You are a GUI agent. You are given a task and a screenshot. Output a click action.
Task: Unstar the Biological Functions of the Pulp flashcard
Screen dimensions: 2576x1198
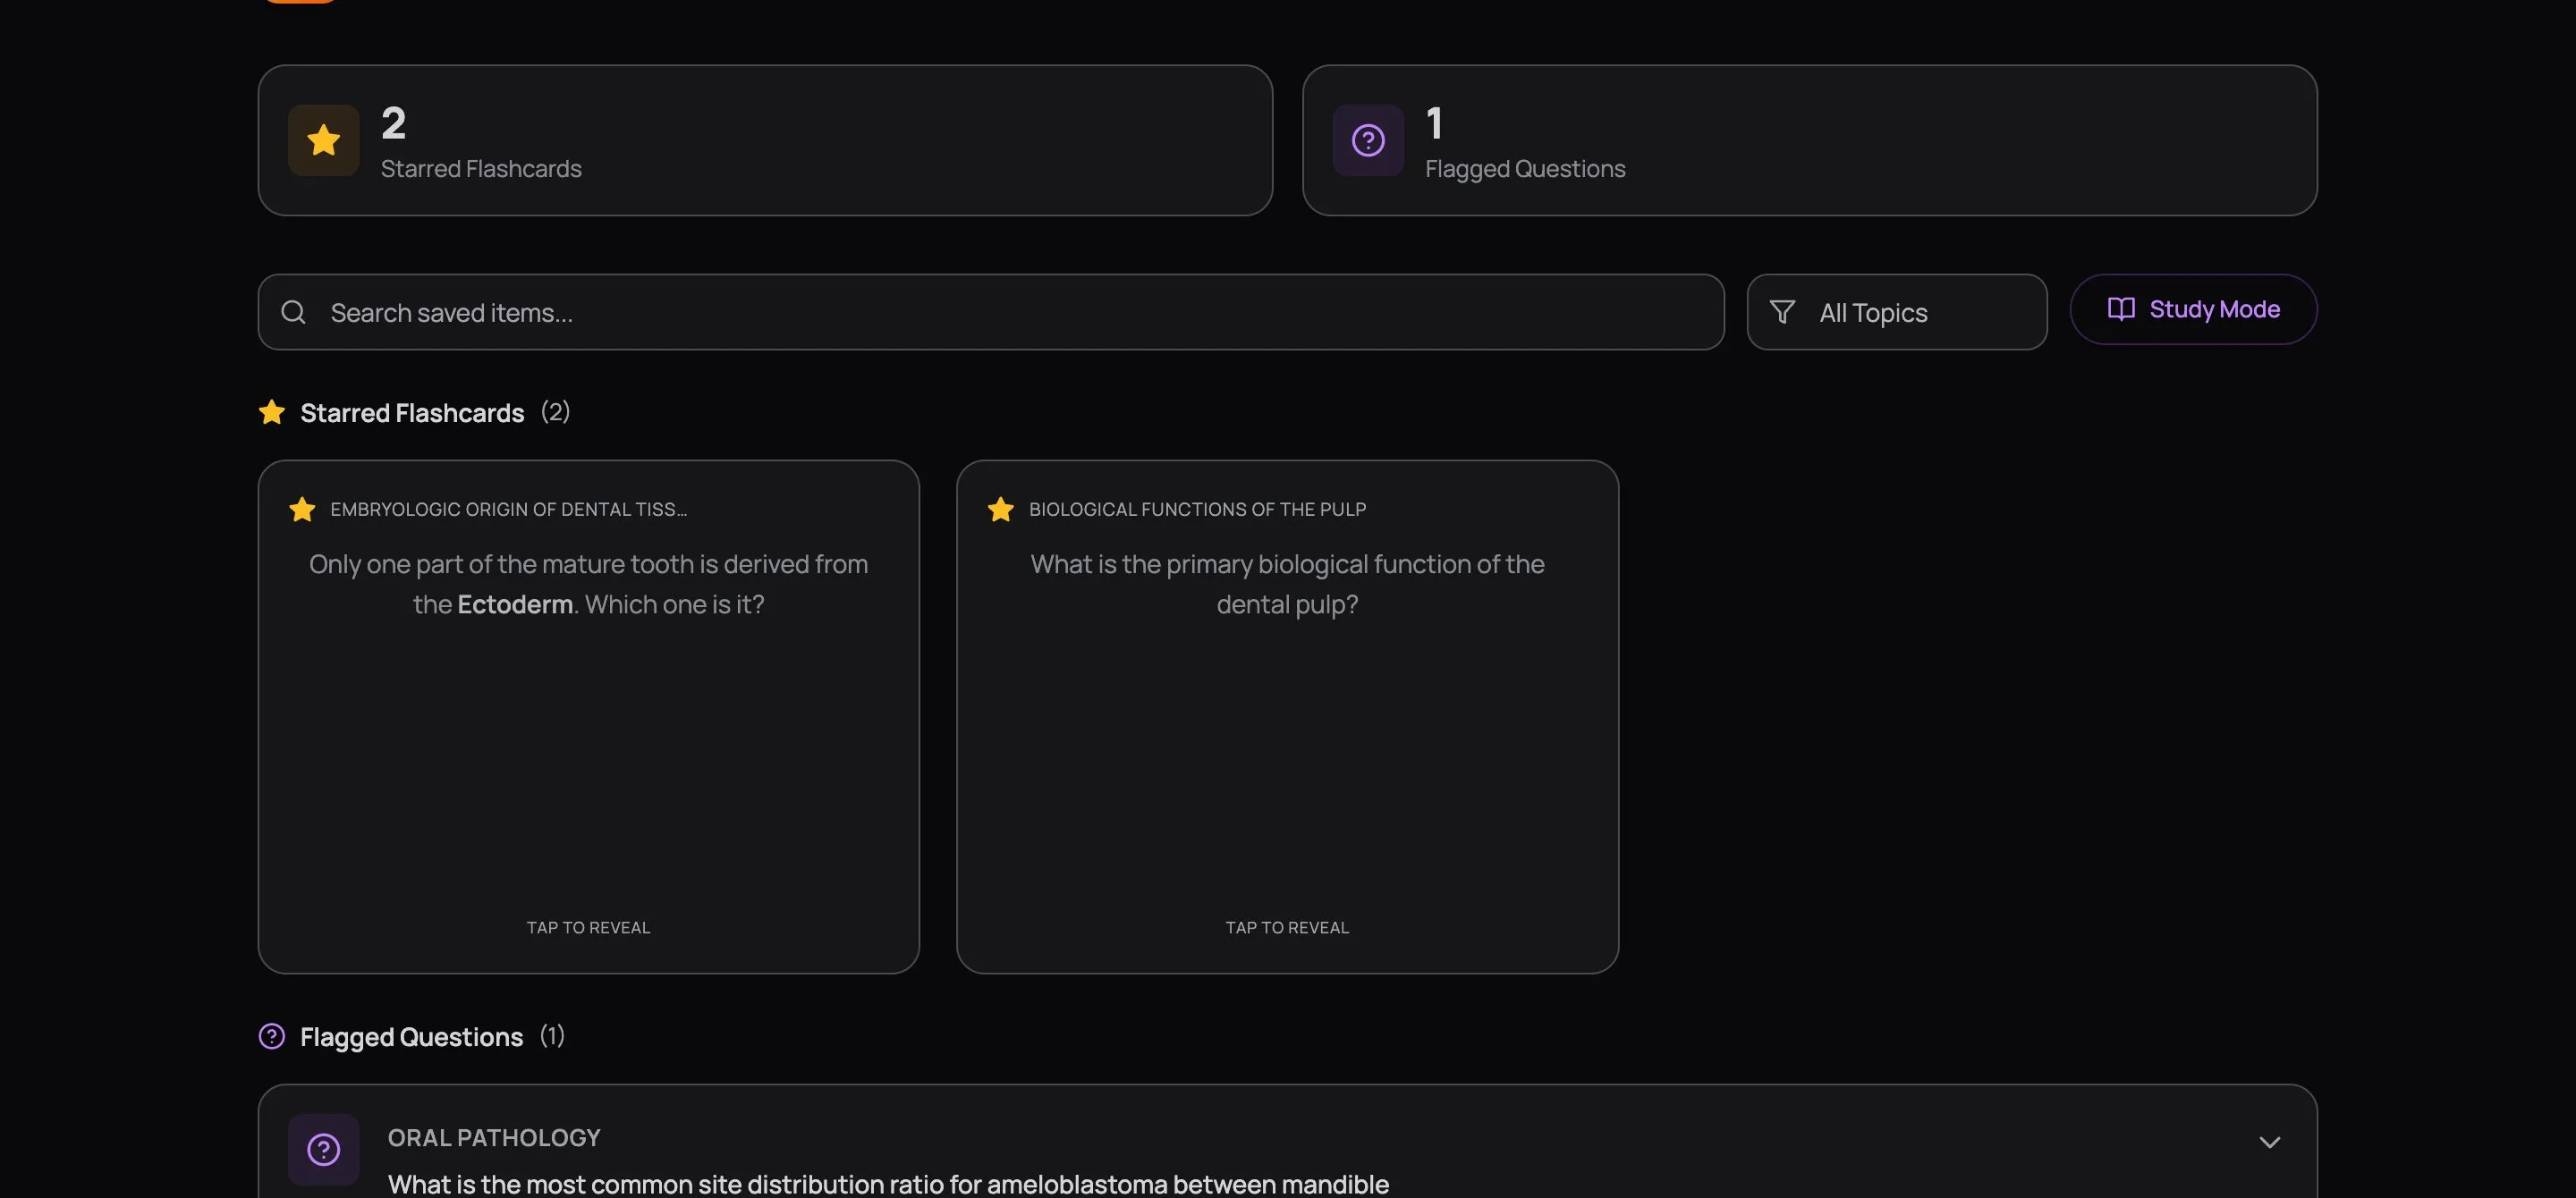[x=1000, y=510]
